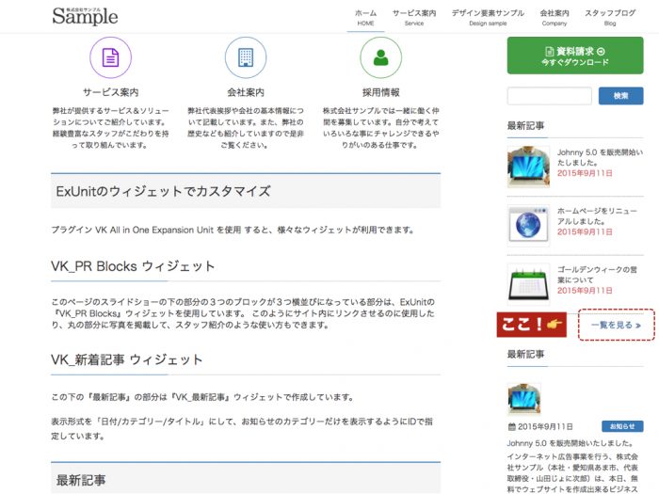Click the purple document service icon
The width and height of the screenshot is (659, 494).
coord(110,57)
